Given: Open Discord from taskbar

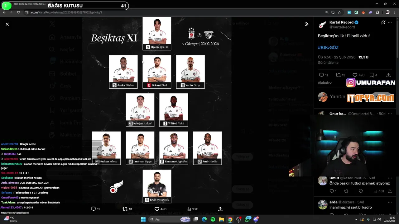Looking at the screenshot, I should [256, 219].
